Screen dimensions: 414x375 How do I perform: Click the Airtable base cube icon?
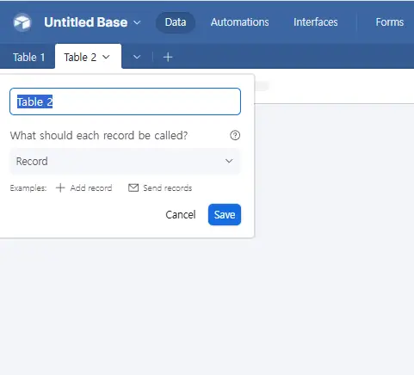point(22,22)
